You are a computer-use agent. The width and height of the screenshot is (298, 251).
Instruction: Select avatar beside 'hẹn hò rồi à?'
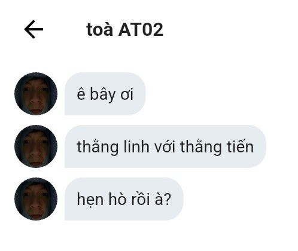click(36, 199)
